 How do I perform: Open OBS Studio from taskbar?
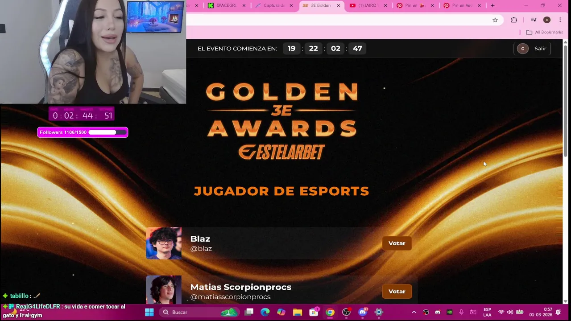[x=346, y=312]
